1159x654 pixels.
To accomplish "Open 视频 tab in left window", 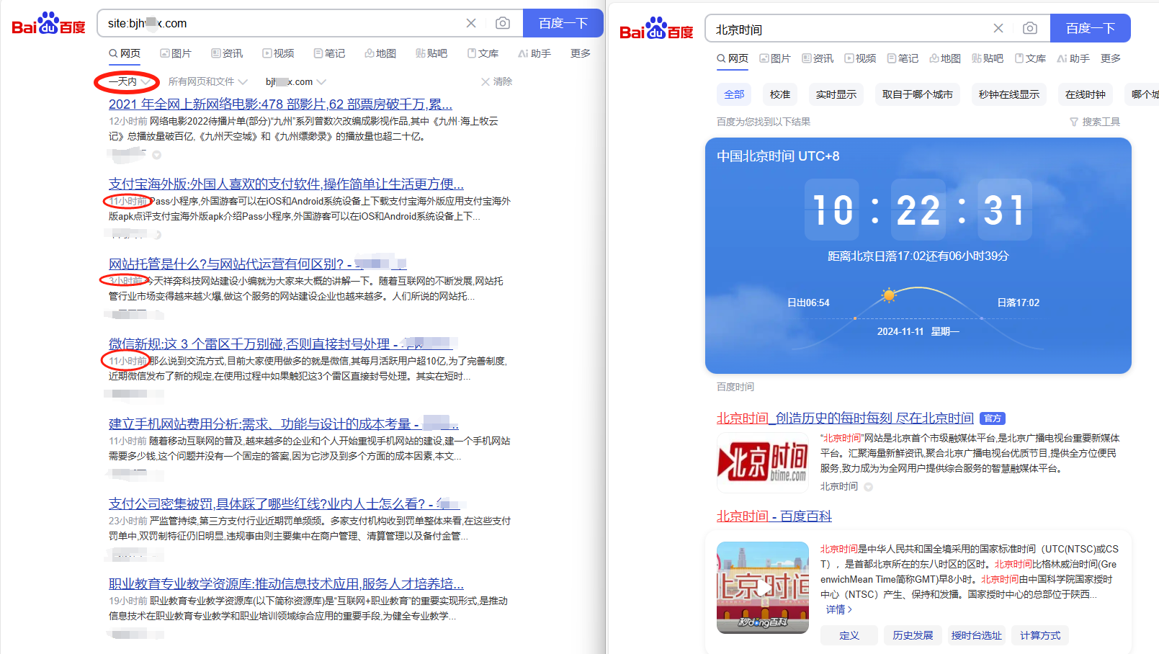I will (x=278, y=53).
